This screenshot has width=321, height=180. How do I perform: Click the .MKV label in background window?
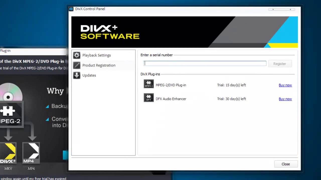coord(8,168)
